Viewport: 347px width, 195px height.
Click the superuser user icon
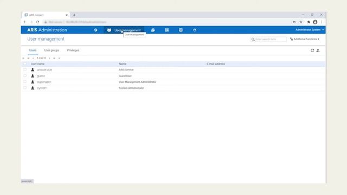point(33,82)
